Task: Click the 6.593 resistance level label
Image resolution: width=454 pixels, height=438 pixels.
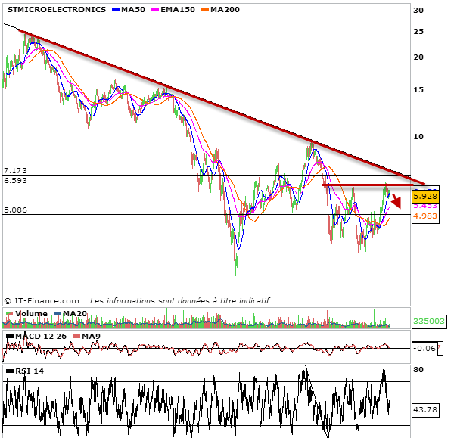Action: pyautogui.click(x=15, y=181)
